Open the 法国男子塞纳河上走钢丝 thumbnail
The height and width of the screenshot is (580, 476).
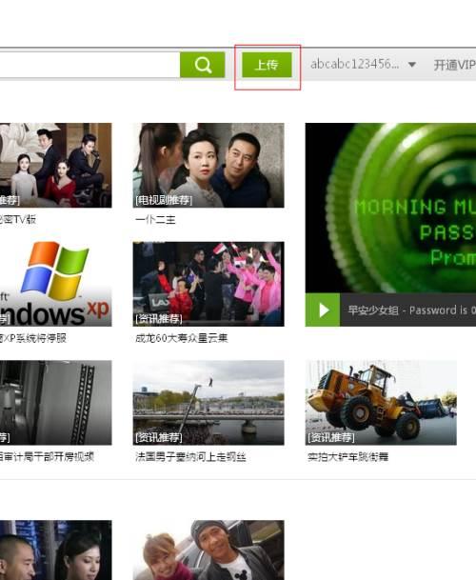coord(208,403)
